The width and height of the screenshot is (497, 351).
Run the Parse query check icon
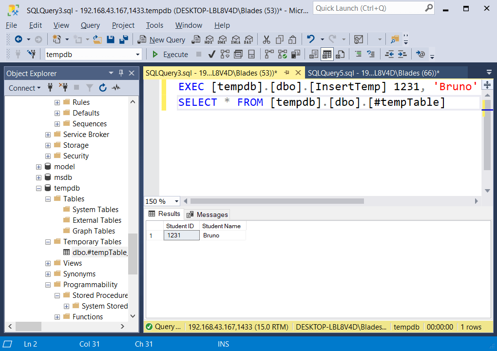point(211,54)
